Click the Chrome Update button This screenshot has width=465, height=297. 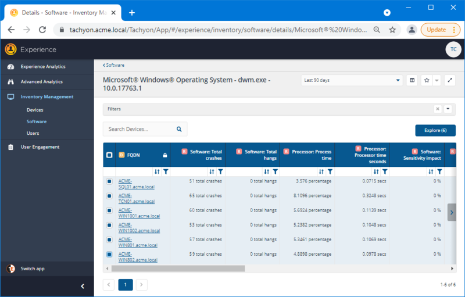[x=437, y=30]
